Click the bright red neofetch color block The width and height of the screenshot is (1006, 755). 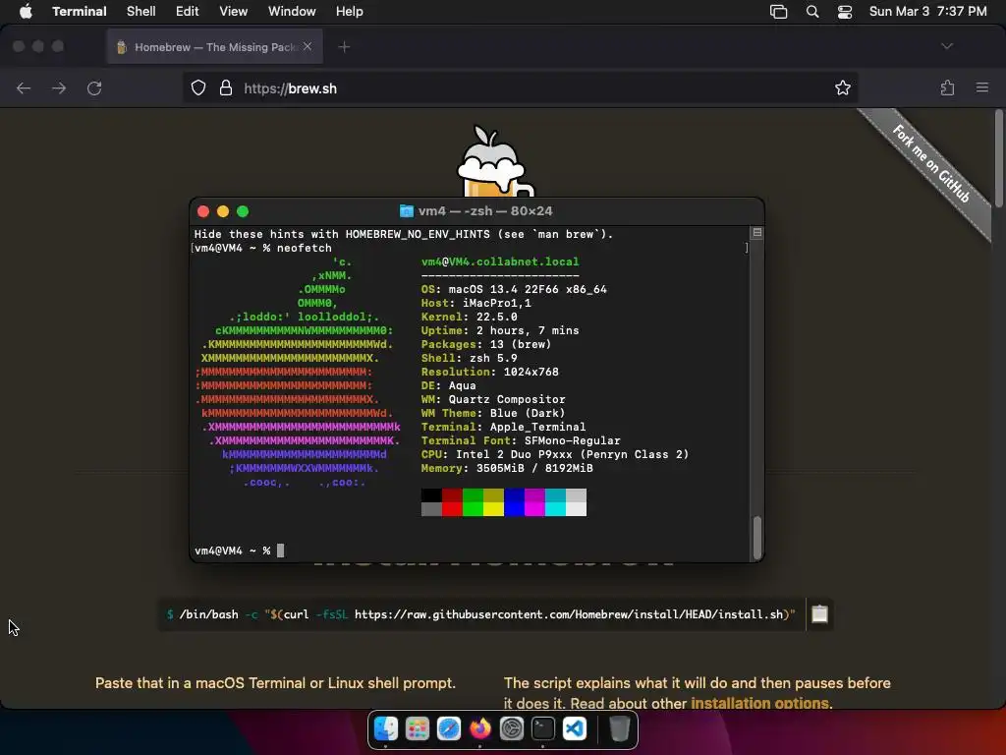[452, 509]
